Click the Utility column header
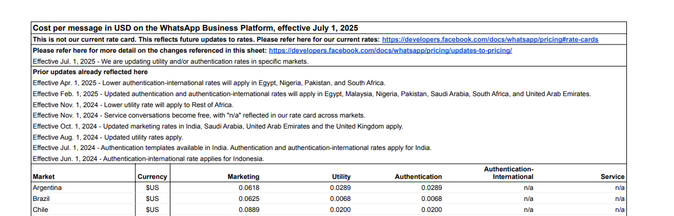 point(341,177)
